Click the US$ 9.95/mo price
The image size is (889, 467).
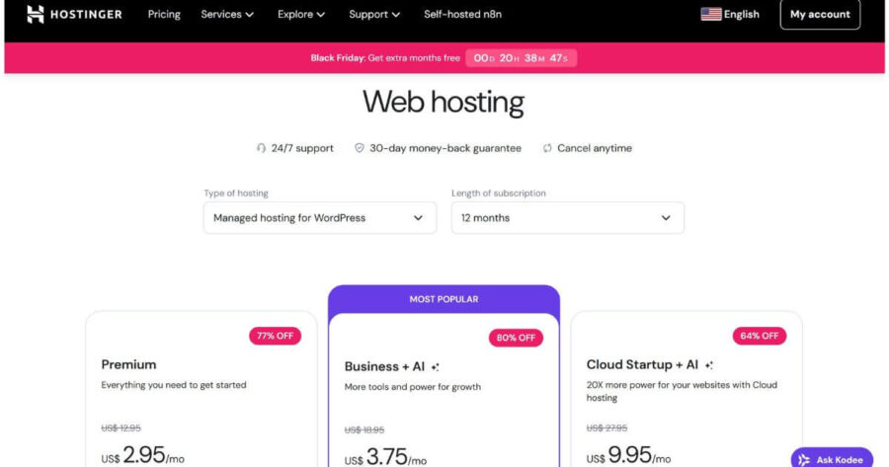[x=628, y=455]
